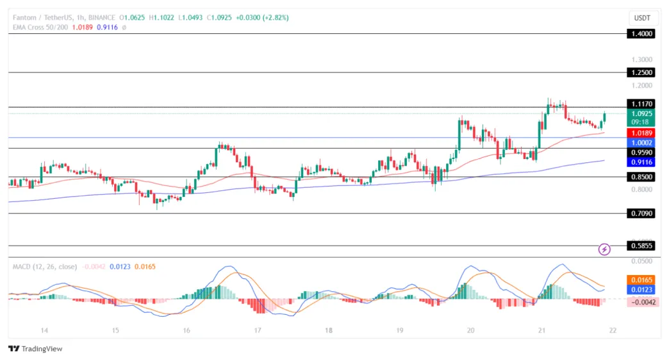The width and height of the screenshot is (669, 361).
Task: Click date 18 on the time axis
Action: coord(328,331)
